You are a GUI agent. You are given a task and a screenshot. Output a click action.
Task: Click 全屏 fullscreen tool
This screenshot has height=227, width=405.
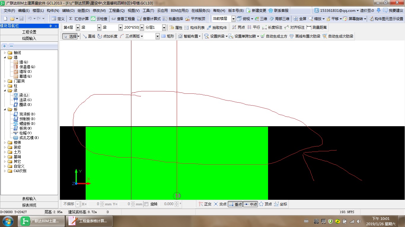(x=300, y=19)
